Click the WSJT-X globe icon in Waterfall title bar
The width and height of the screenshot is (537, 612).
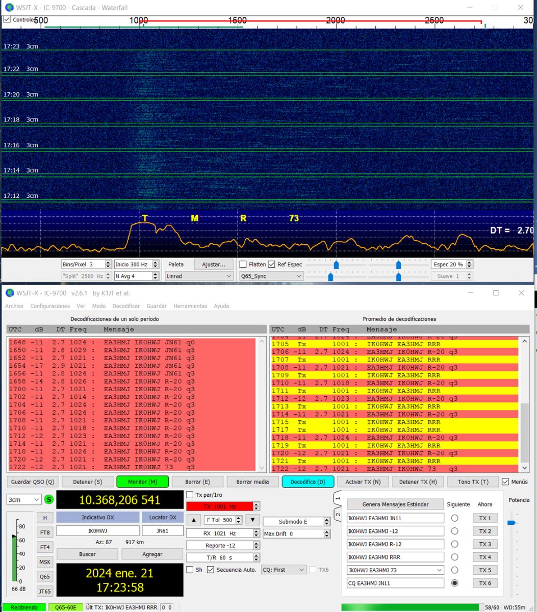8,7
